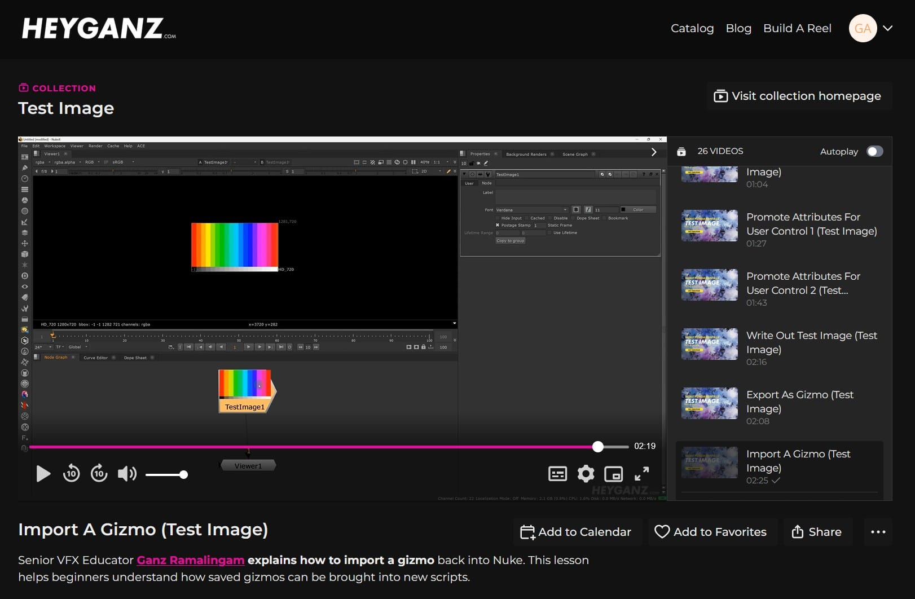Click the progress bar handle

[x=598, y=447]
